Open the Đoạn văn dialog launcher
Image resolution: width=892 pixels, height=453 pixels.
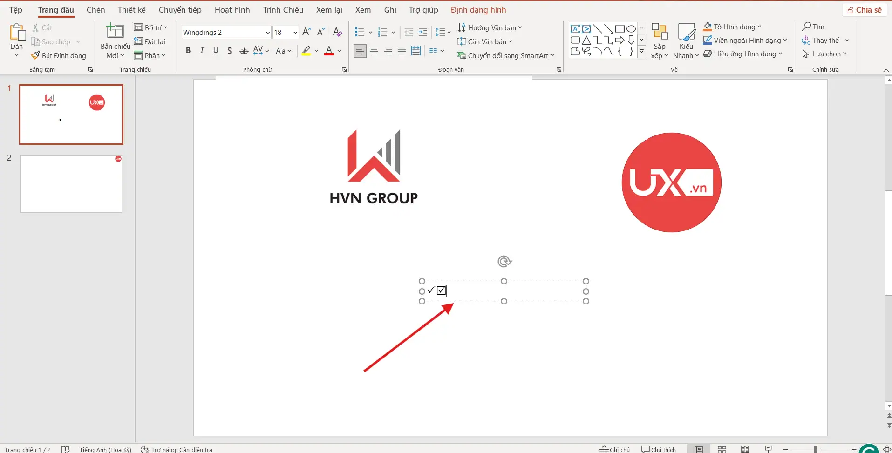click(x=559, y=69)
